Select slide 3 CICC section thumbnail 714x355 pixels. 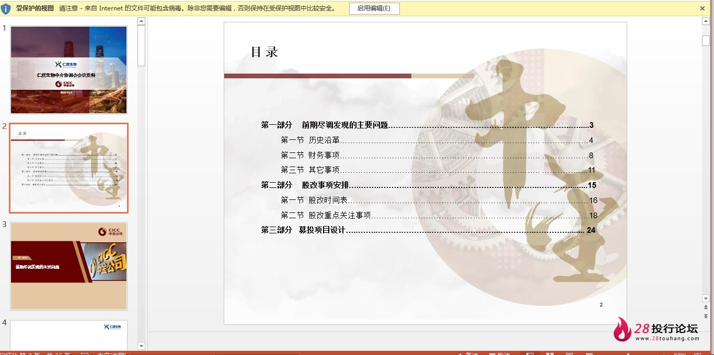pyautogui.click(x=69, y=266)
